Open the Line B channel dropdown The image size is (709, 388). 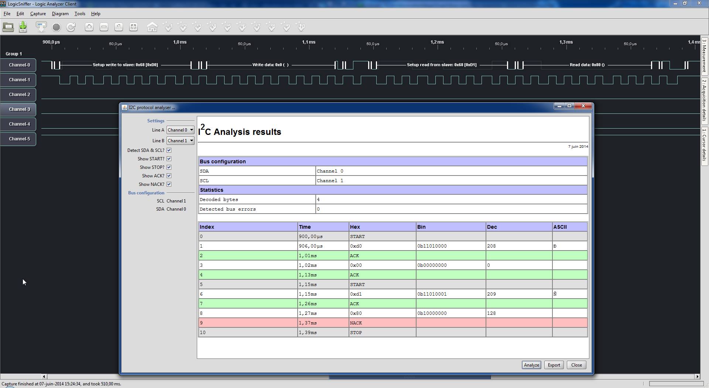pos(181,141)
